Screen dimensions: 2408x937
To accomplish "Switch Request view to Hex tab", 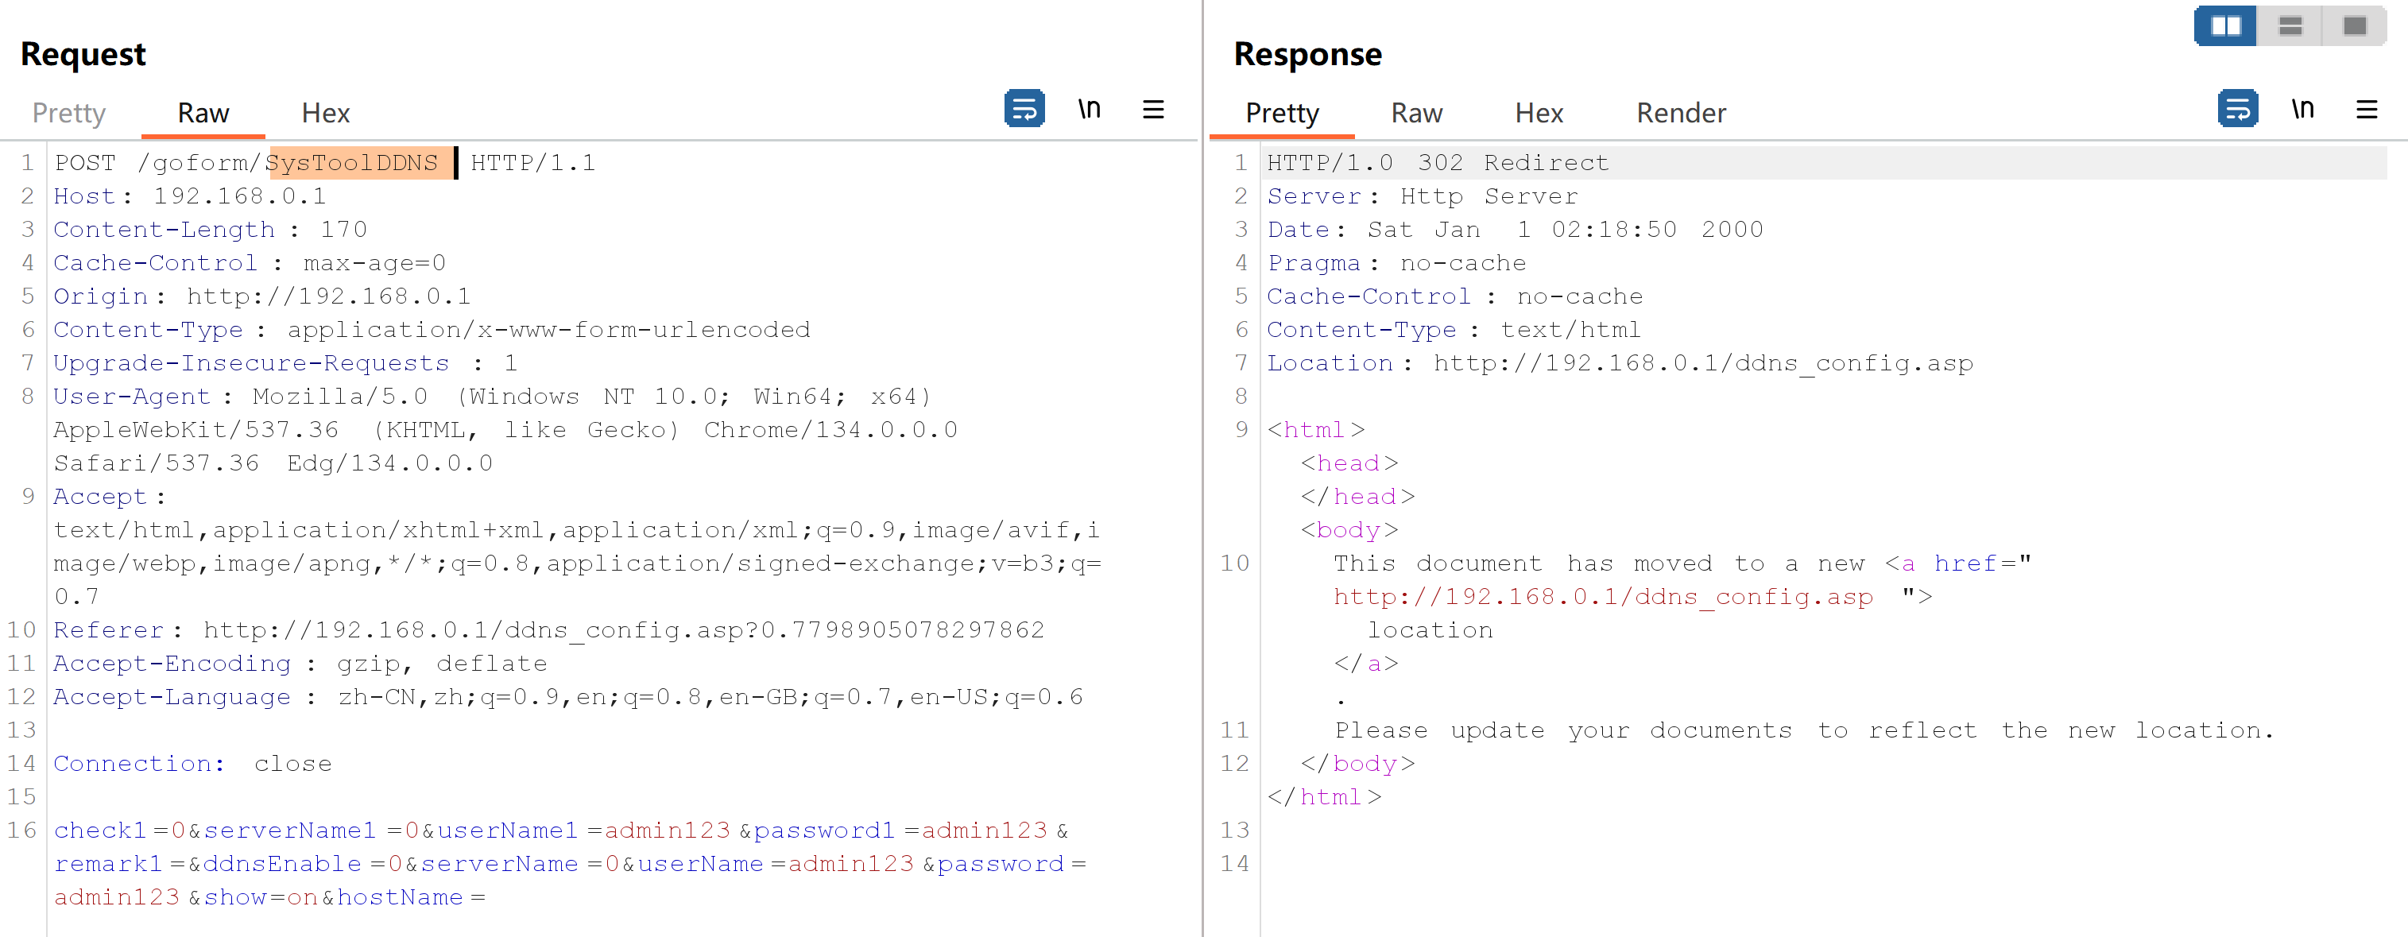I will coord(325,113).
